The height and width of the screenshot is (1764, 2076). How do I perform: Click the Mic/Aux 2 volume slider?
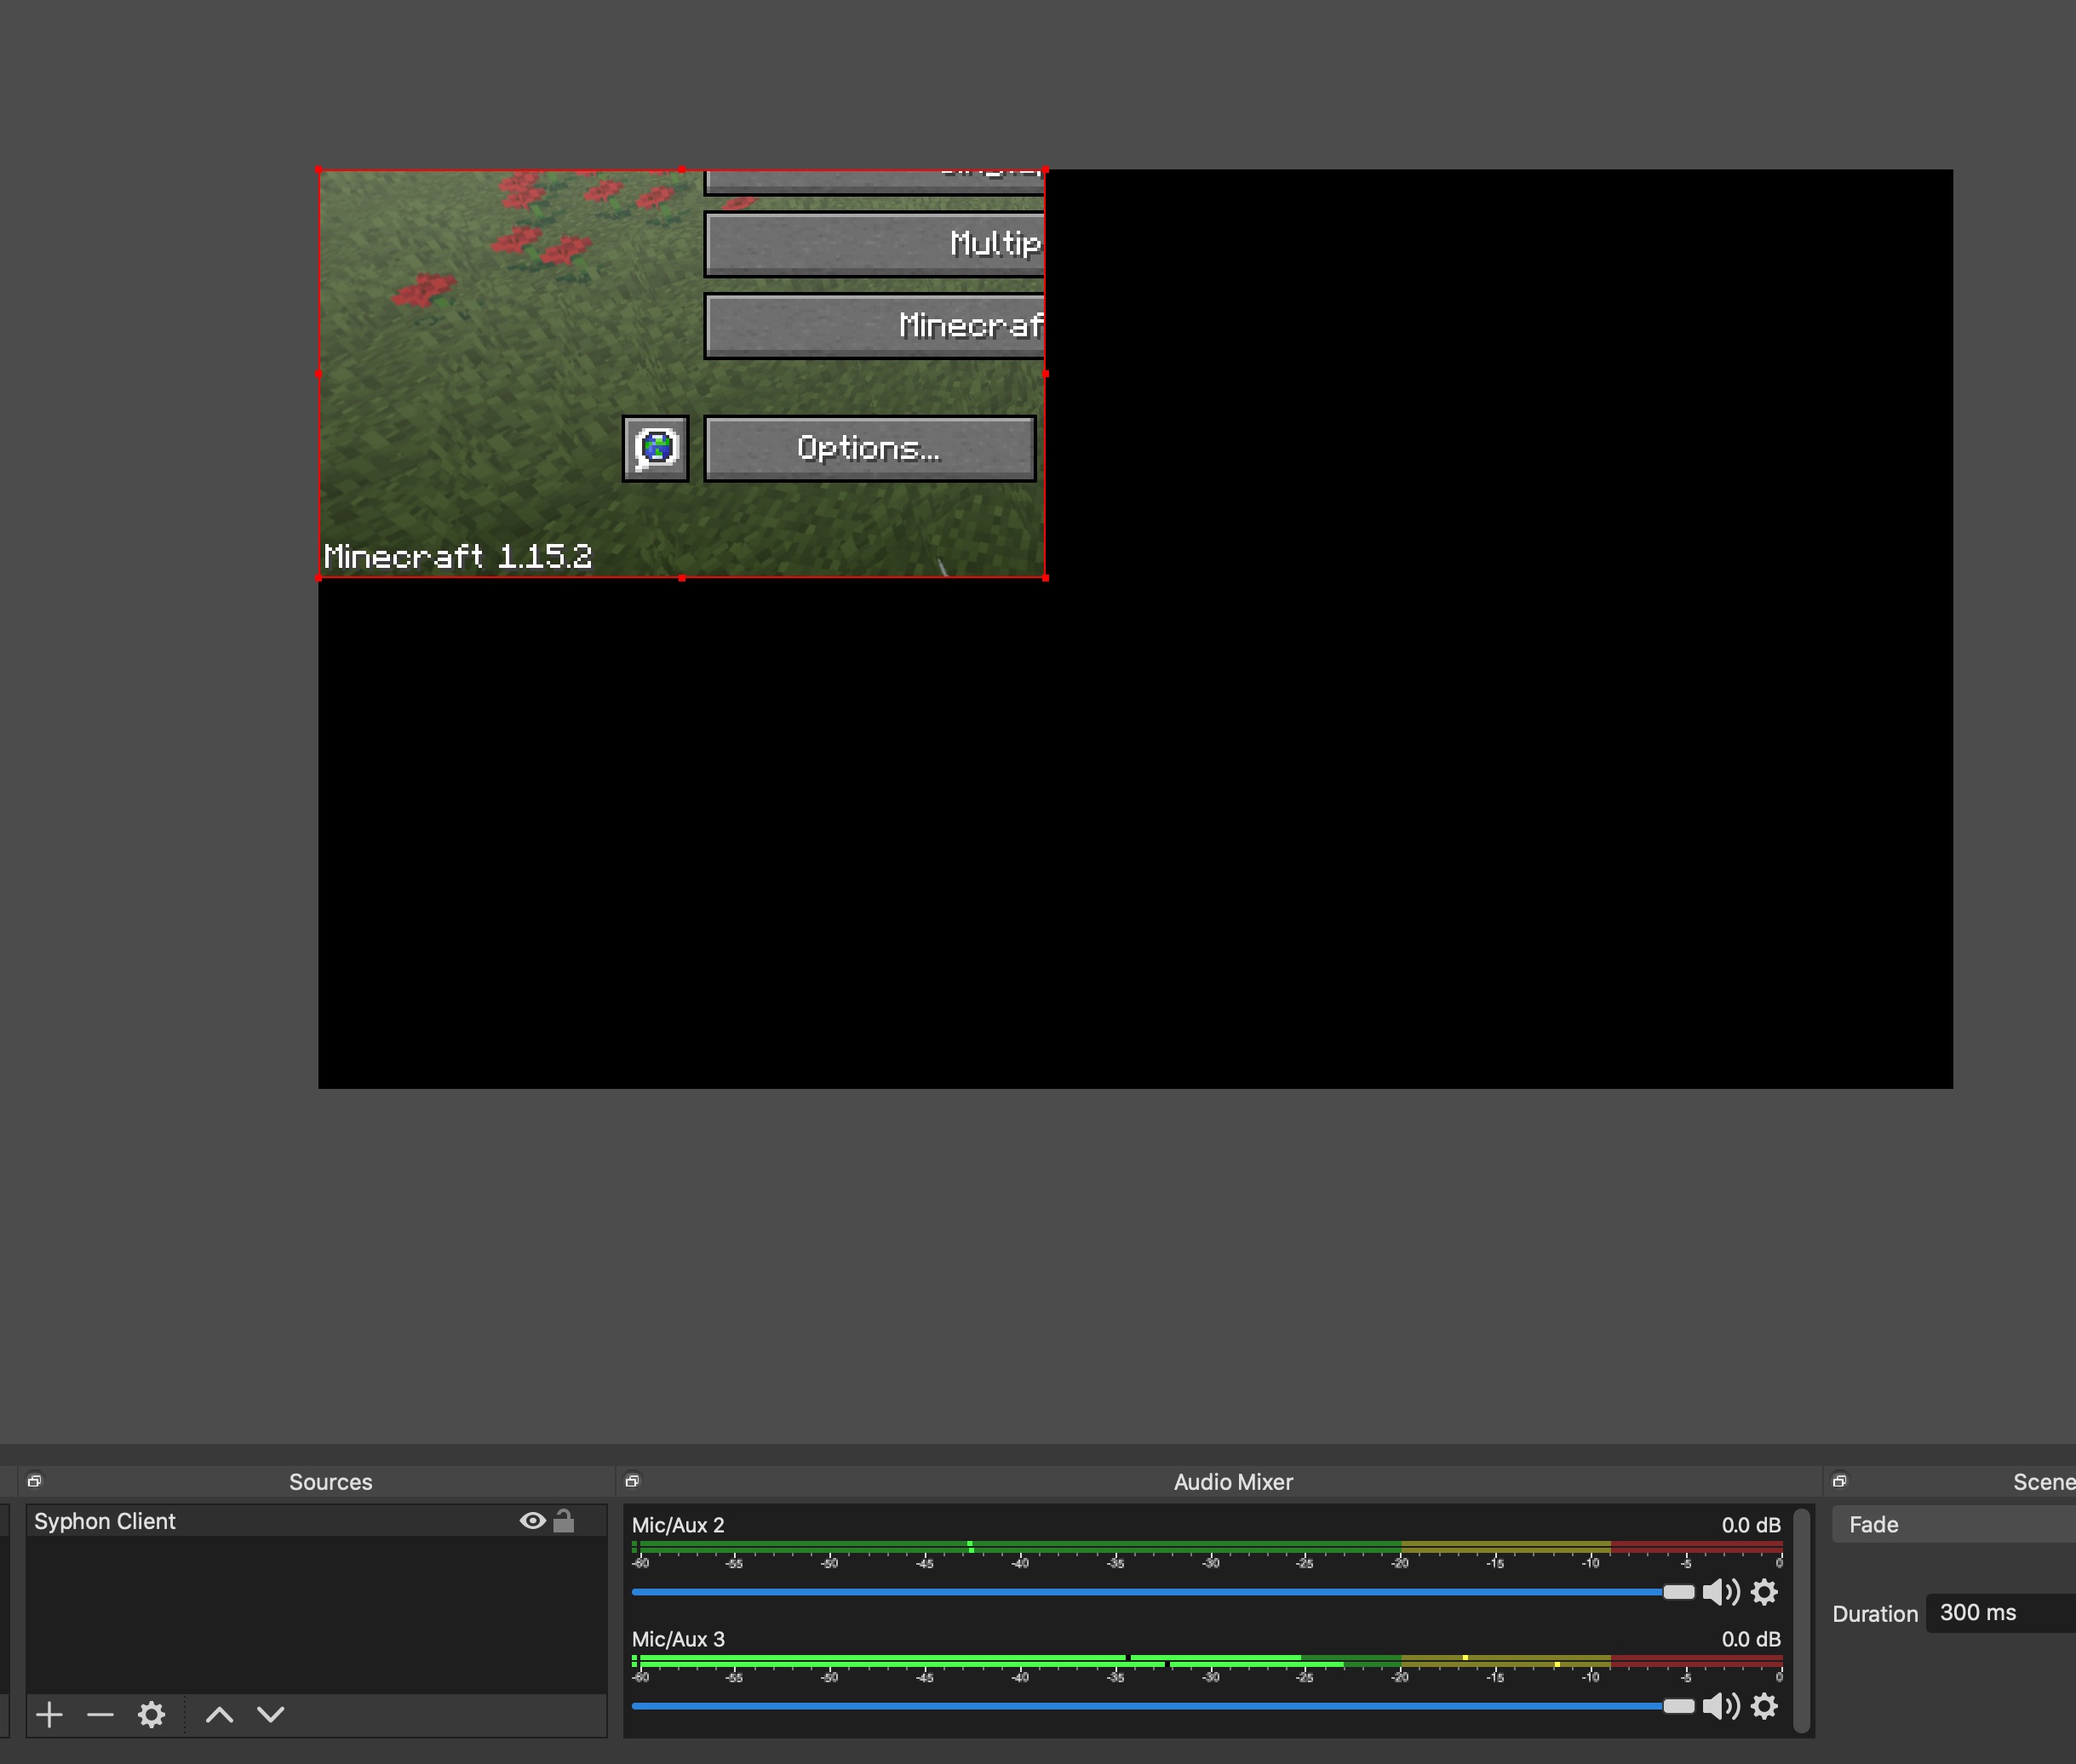click(1163, 1592)
